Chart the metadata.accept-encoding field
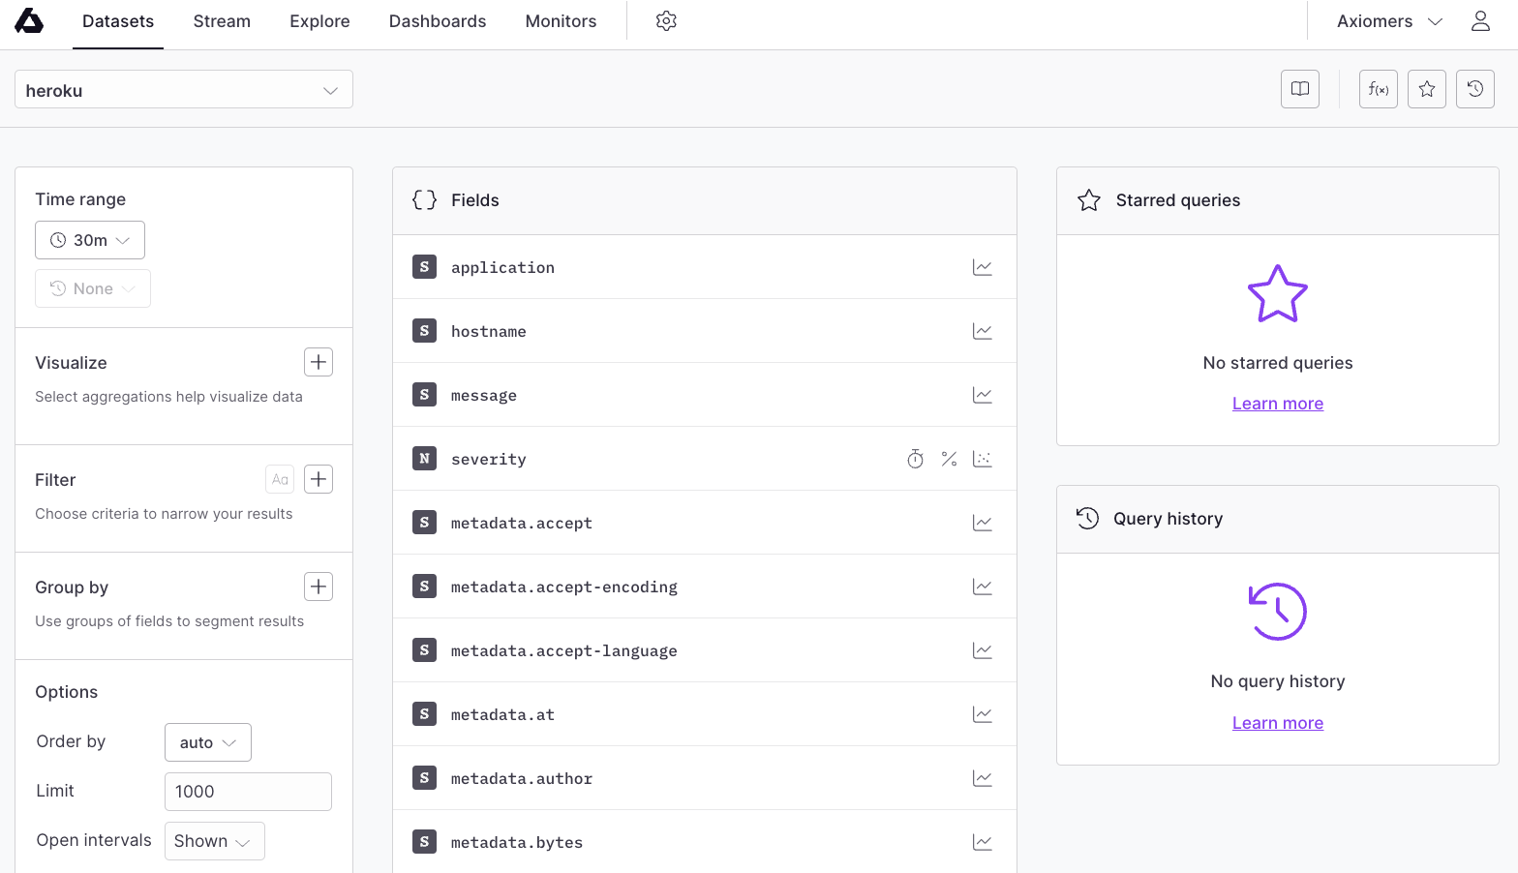 click(983, 587)
